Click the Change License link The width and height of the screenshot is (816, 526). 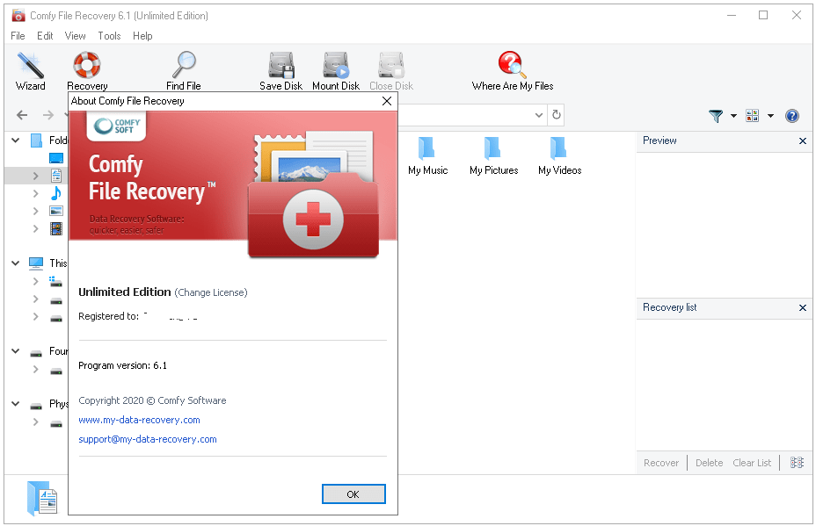pyautogui.click(x=211, y=292)
